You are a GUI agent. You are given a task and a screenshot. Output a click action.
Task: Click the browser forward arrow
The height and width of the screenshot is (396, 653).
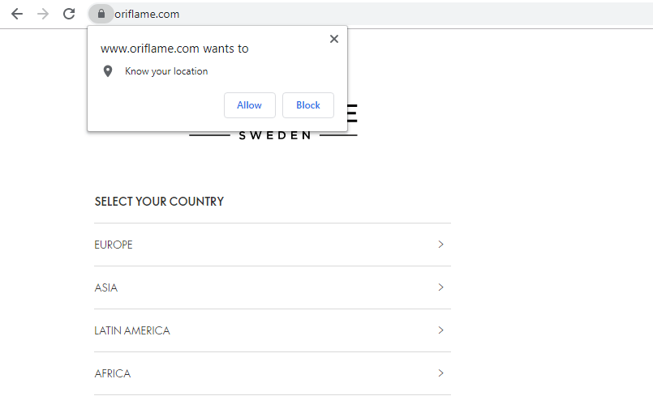click(x=43, y=14)
